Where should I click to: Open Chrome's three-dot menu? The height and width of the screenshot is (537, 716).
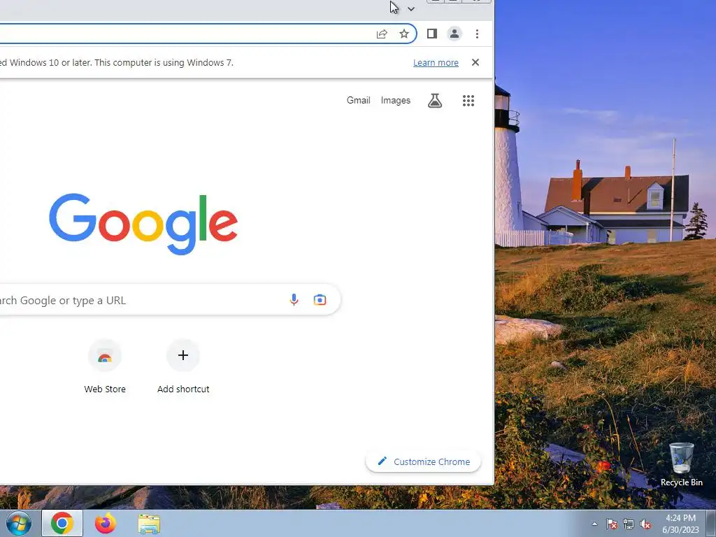point(477,34)
